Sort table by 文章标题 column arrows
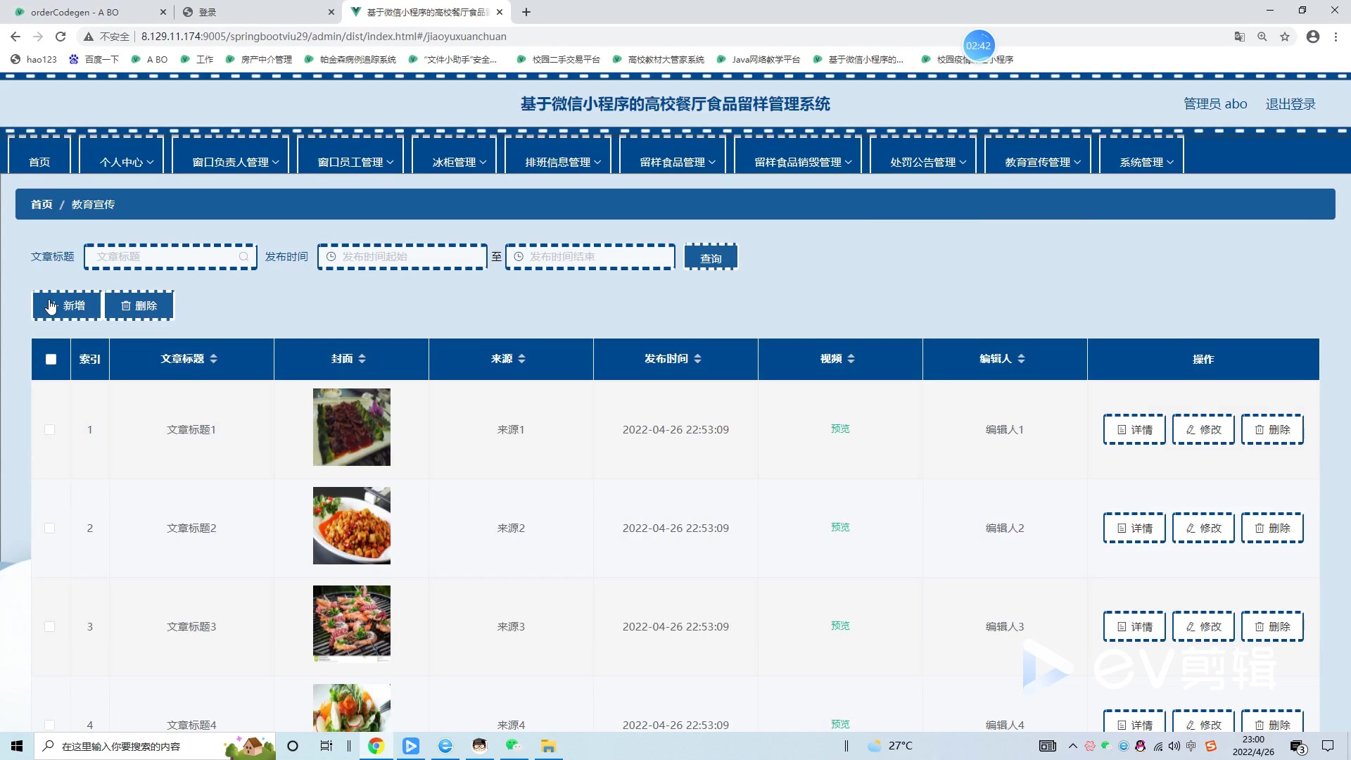The image size is (1351, 760). (213, 359)
